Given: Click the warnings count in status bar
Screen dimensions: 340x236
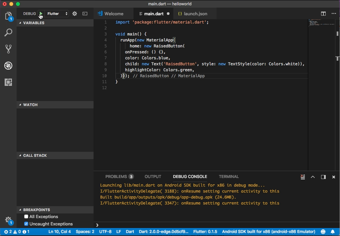Looking at the screenshot, I should click(x=17, y=232).
